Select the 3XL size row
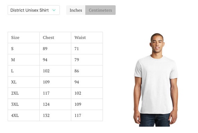Image resolution: width=198 pixels, height=133 pixels. [55, 104]
